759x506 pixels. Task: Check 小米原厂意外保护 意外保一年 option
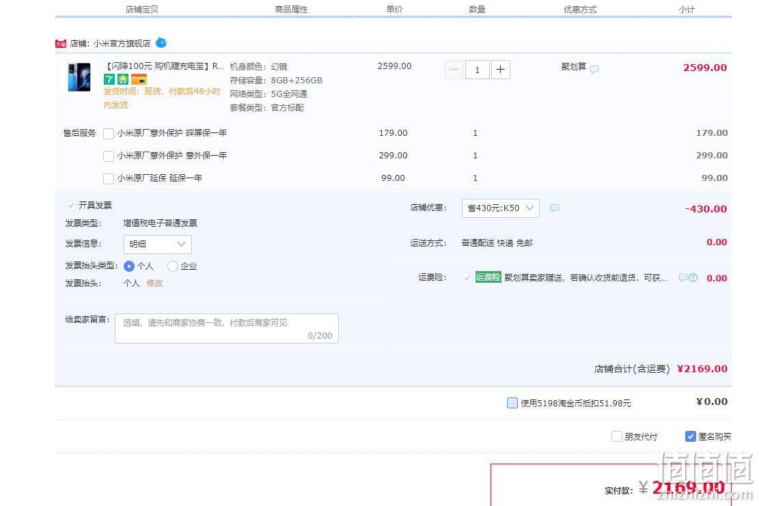click(x=109, y=156)
